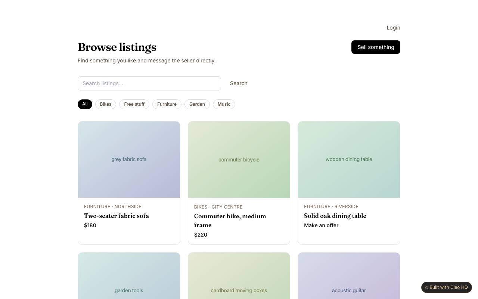This screenshot has height=299, width=478.
Task: Open the wooden dining table image
Action: [349, 160]
